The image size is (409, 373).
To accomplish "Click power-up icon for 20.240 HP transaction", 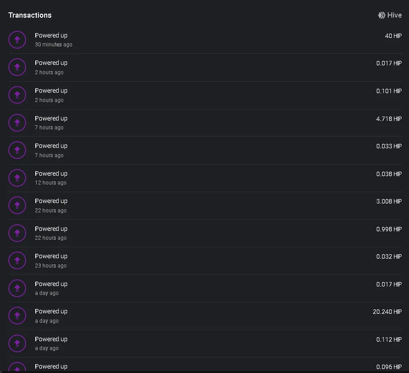I will [17, 316].
